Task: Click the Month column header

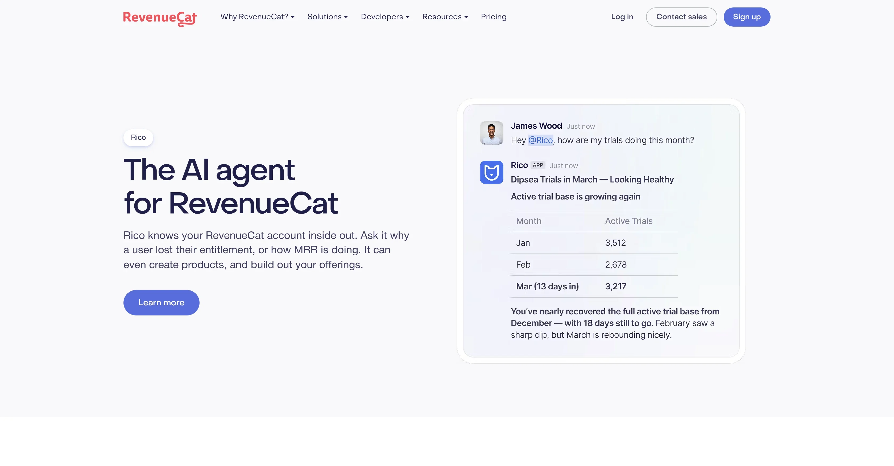Action: (529, 221)
